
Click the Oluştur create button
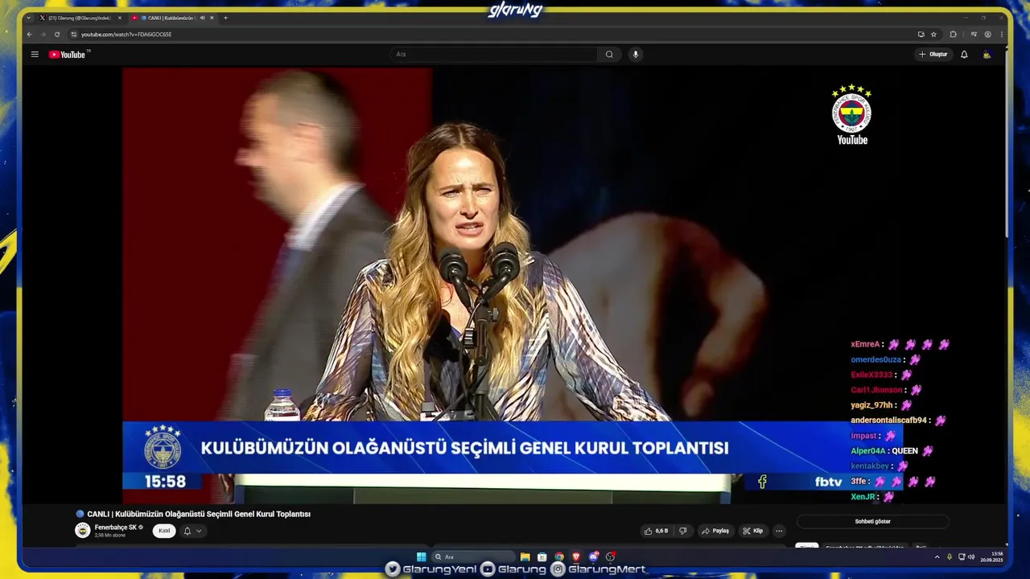point(933,55)
